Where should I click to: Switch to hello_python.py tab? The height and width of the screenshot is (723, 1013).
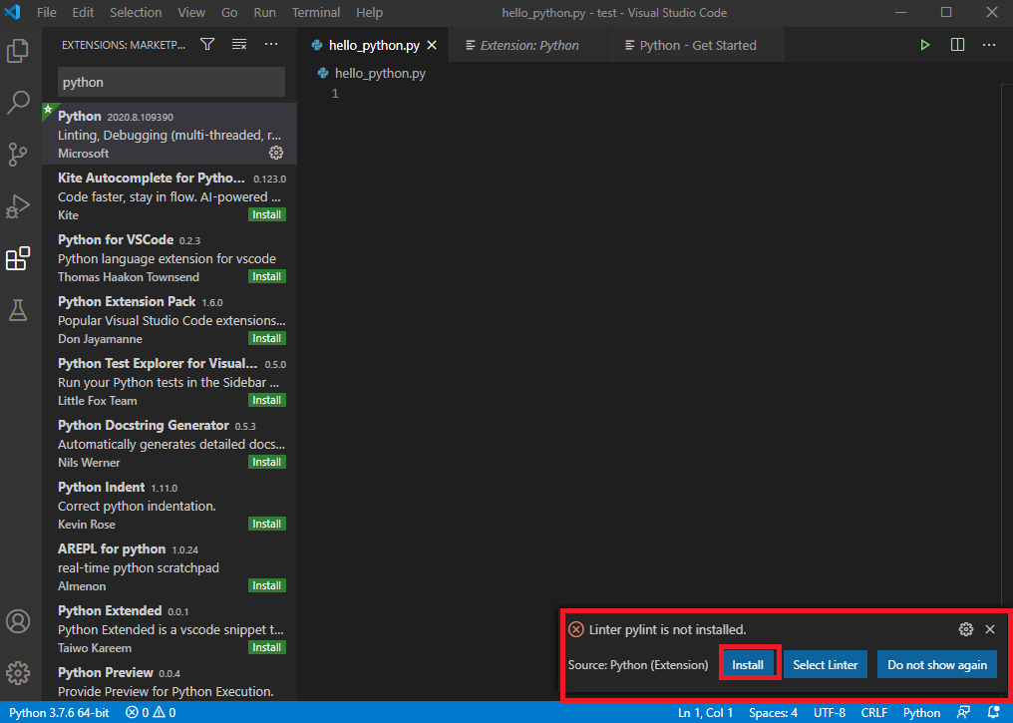pyautogui.click(x=374, y=45)
